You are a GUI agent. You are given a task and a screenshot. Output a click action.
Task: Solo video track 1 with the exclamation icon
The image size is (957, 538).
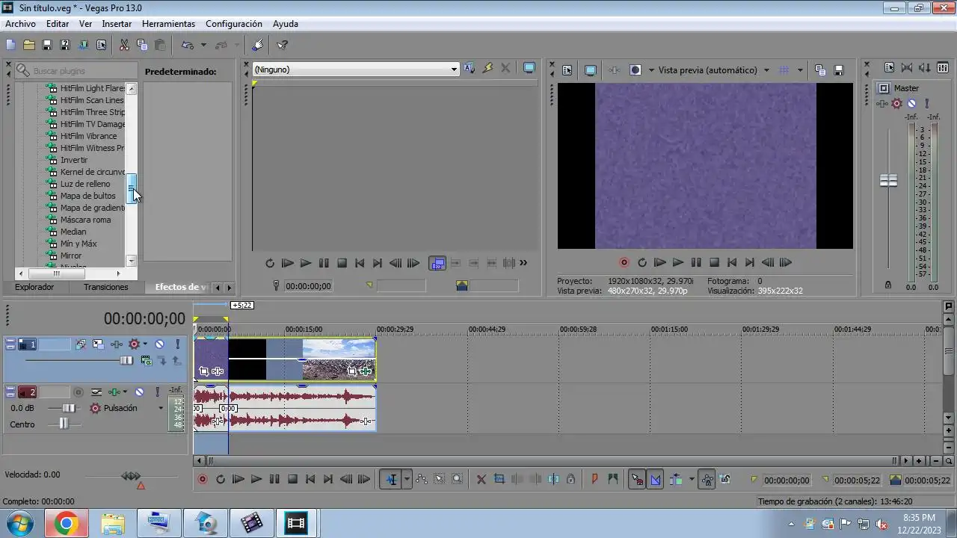[177, 344]
